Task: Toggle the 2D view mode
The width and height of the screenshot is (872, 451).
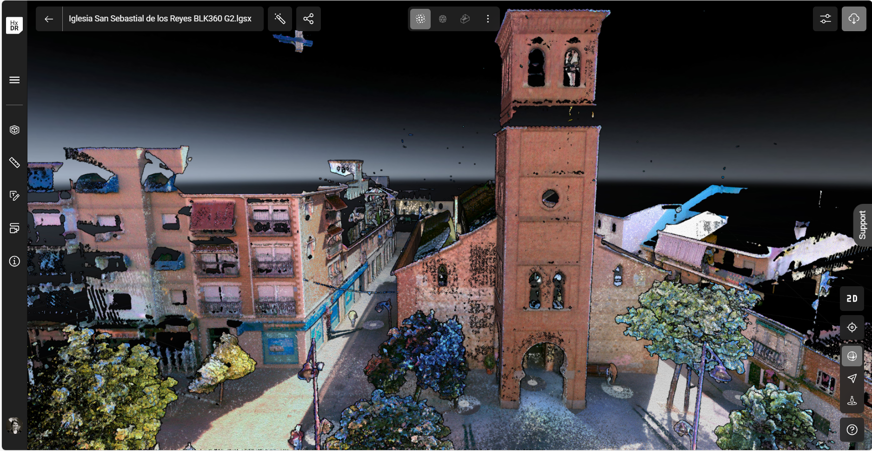Action: point(852,299)
